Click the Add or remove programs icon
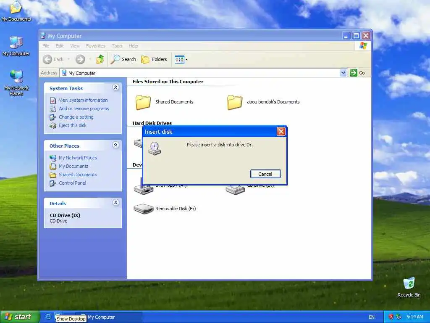Image resolution: width=430 pixels, height=323 pixels. [x=53, y=109]
